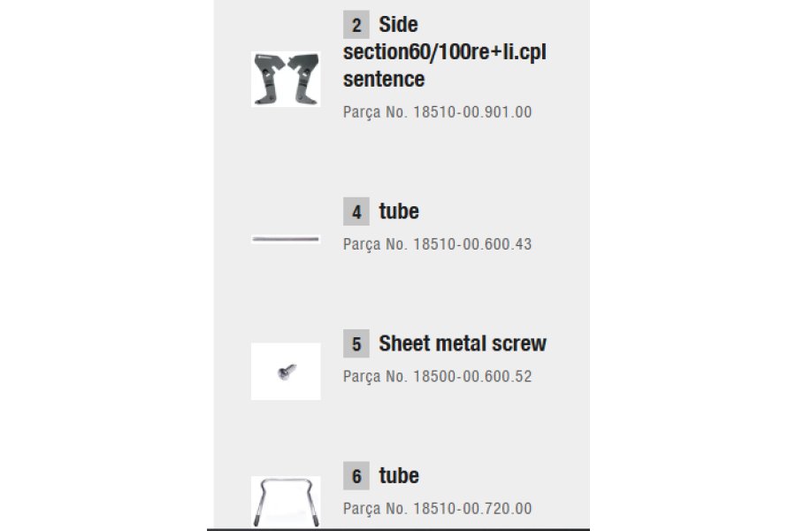The image size is (796, 531).
Task: Open the Sheet metal screw title
Action: (x=463, y=343)
